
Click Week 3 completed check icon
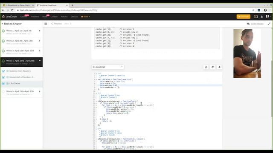(x=3, y=51)
